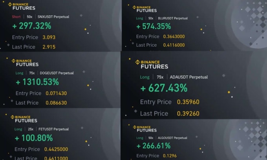This screenshot has height=160, width=267.
Task: Click the Binance logo on BLURUSDT card
Action: (144, 9)
